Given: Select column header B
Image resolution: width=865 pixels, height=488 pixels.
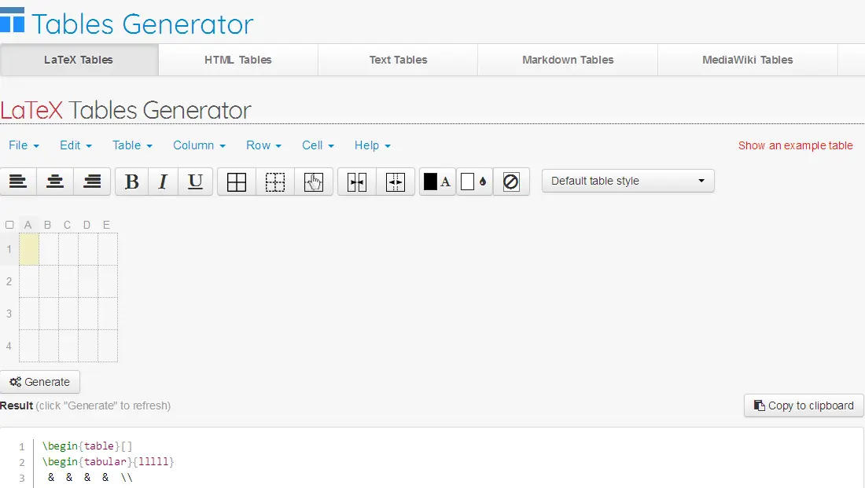Looking at the screenshot, I should pos(47,225).
